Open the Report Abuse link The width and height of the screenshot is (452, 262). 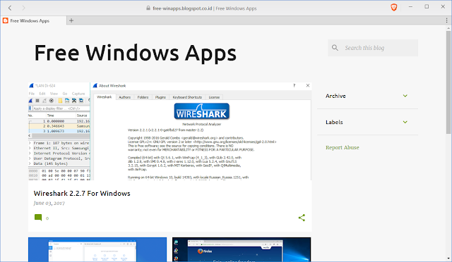pos(342,147)
